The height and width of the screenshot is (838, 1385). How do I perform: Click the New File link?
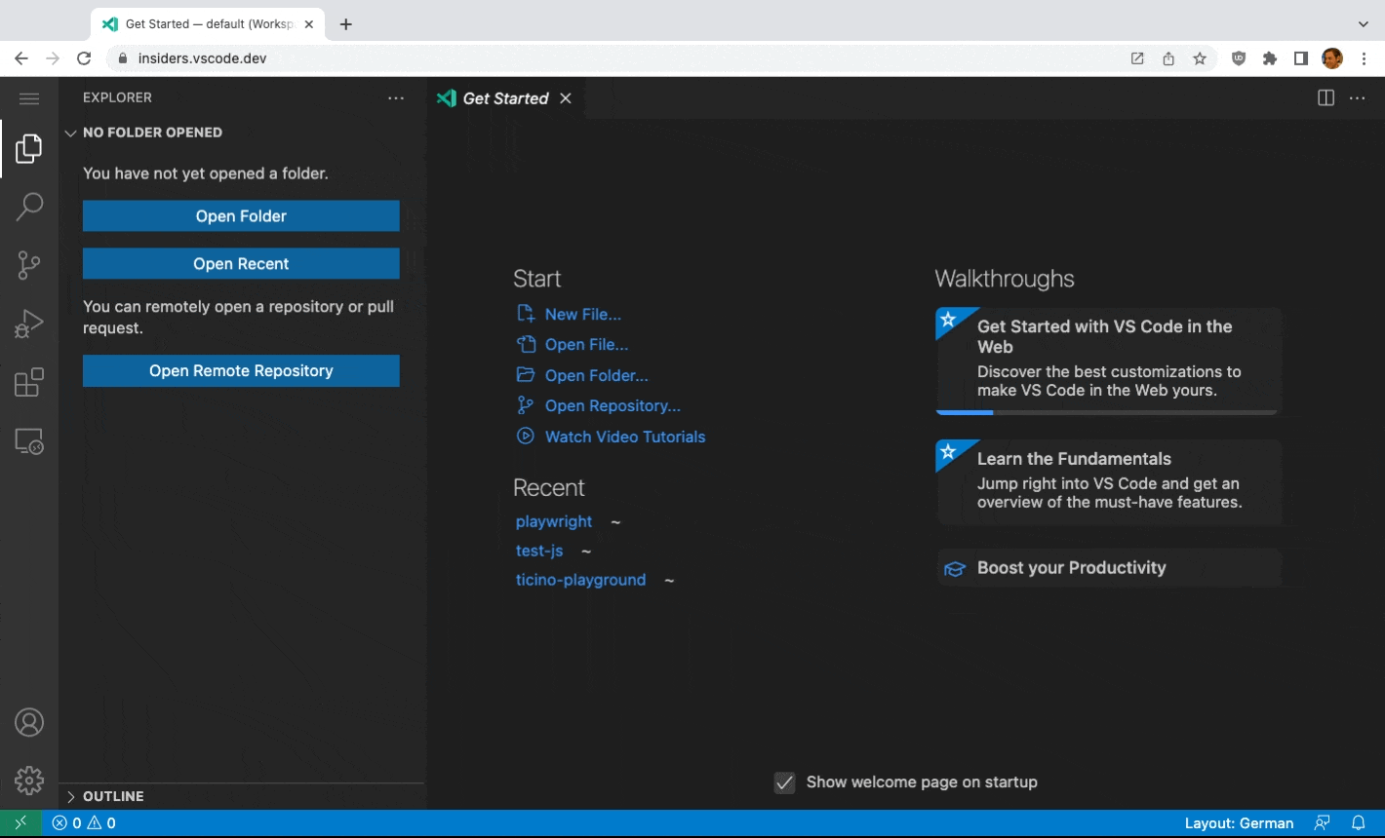(582, 314)
